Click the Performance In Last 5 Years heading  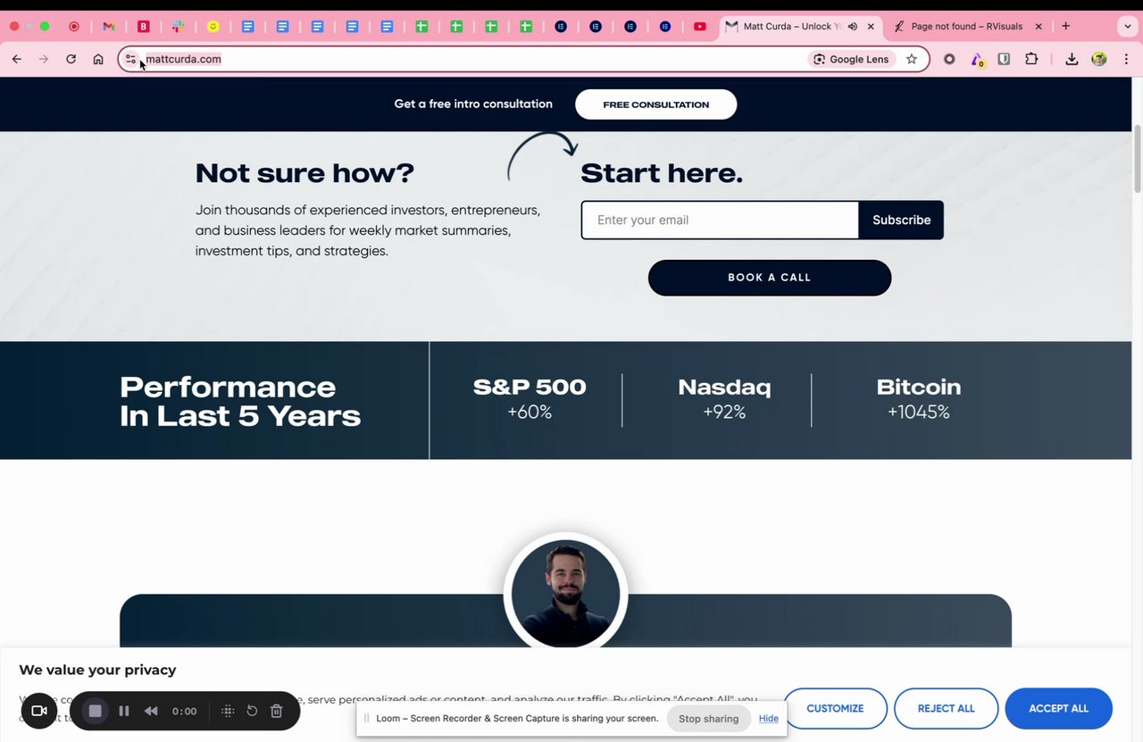pos(240,401)
